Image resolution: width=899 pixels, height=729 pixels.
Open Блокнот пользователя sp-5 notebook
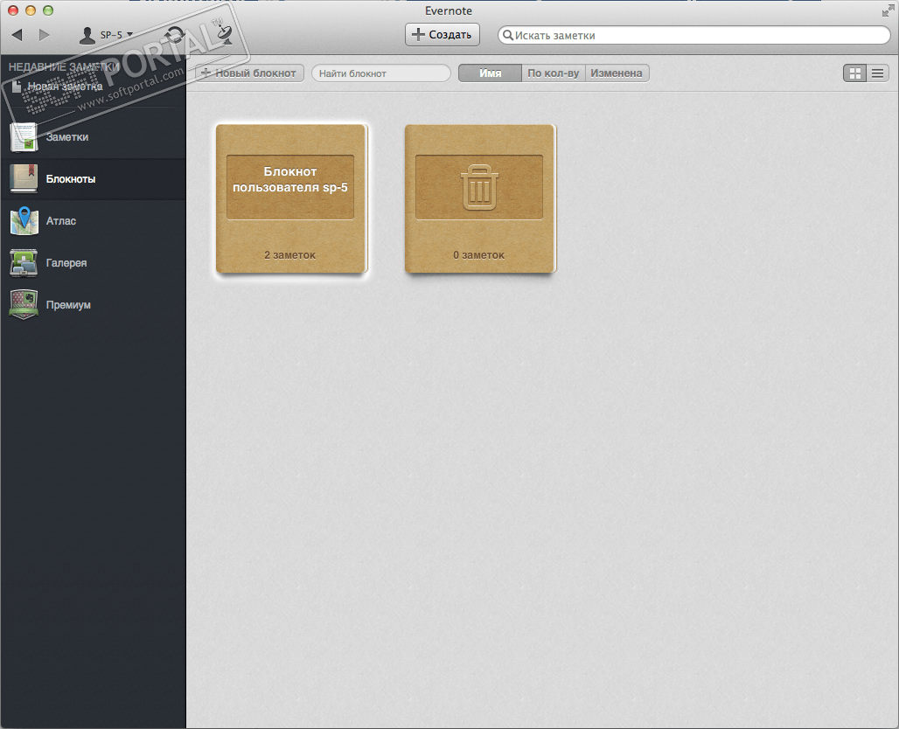click(290, 198)
